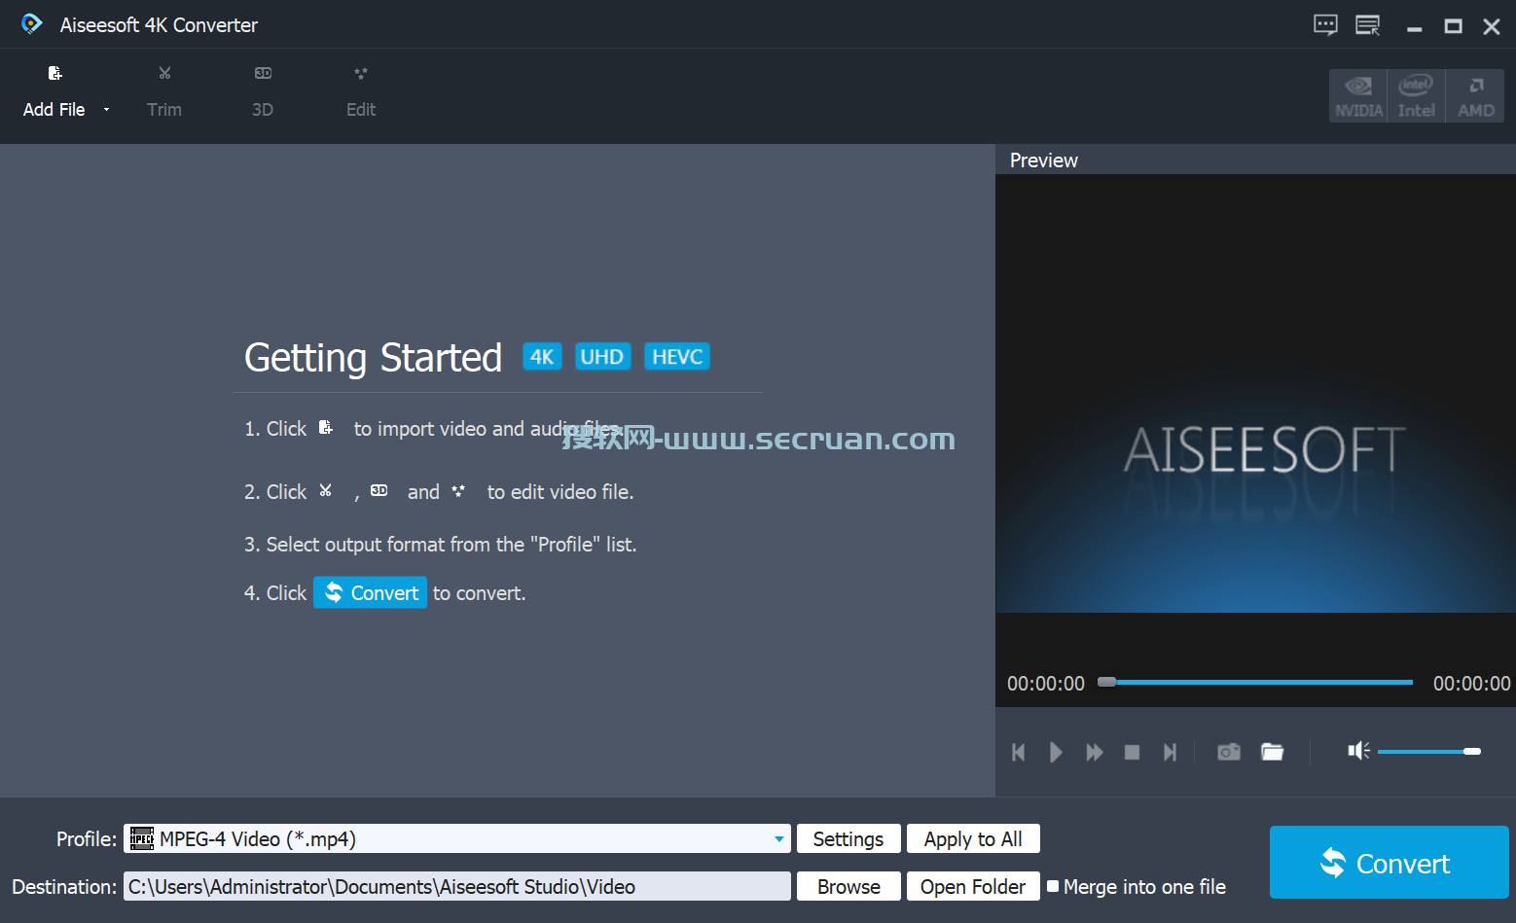Take a snapshot with camera icon
Screen dimensions: 1516x923
pos(1229,752)
